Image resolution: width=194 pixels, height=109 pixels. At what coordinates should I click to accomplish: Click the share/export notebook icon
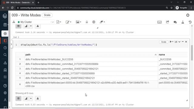point(167,22)
